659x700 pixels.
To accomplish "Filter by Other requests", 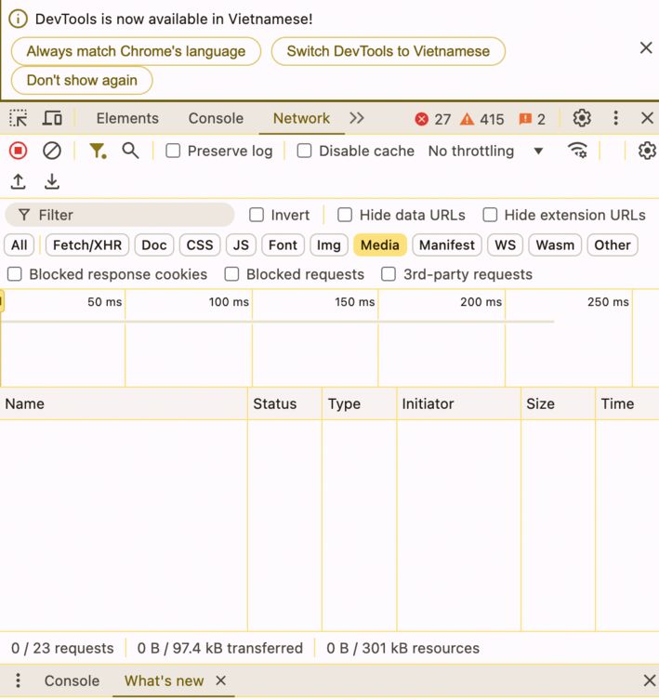I will pyautogui.click(x=613, y=245).
